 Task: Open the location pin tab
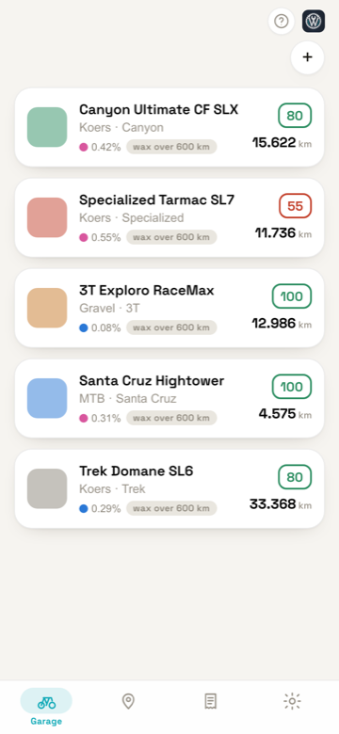128,701
